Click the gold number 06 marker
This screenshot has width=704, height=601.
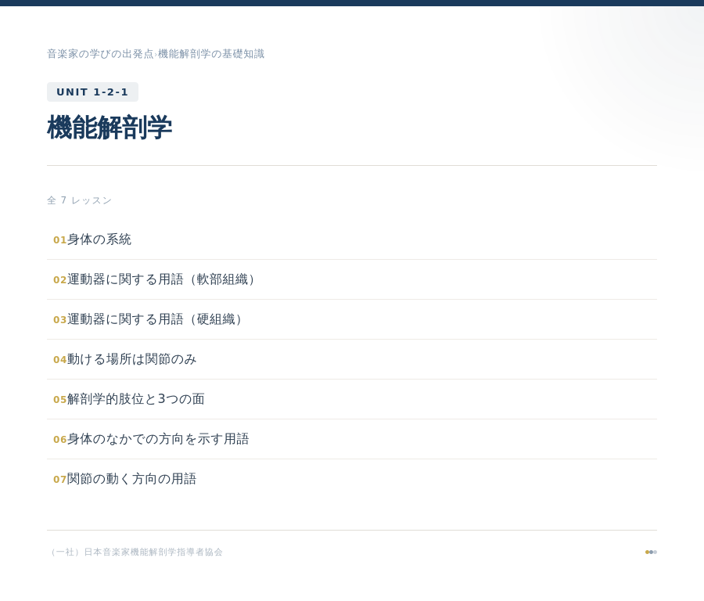[x=59, y=440]
